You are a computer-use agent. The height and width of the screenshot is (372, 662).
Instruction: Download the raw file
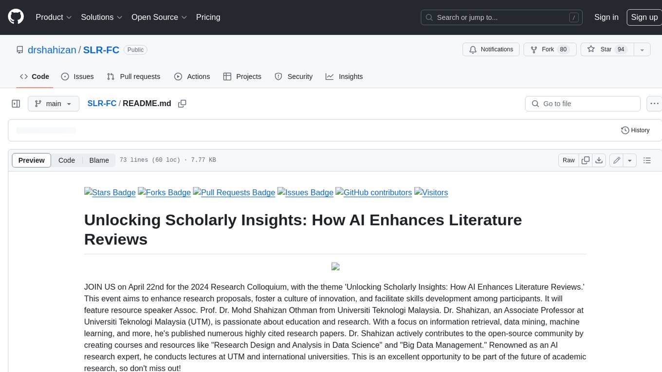coord(599,160)
